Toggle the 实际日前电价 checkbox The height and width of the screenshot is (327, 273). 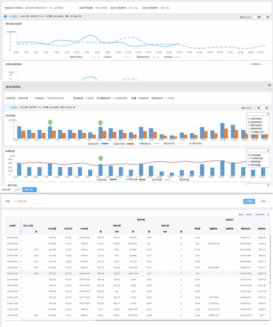249,119
